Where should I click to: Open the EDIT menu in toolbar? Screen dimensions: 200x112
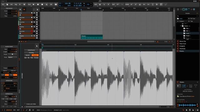[113, 4]
